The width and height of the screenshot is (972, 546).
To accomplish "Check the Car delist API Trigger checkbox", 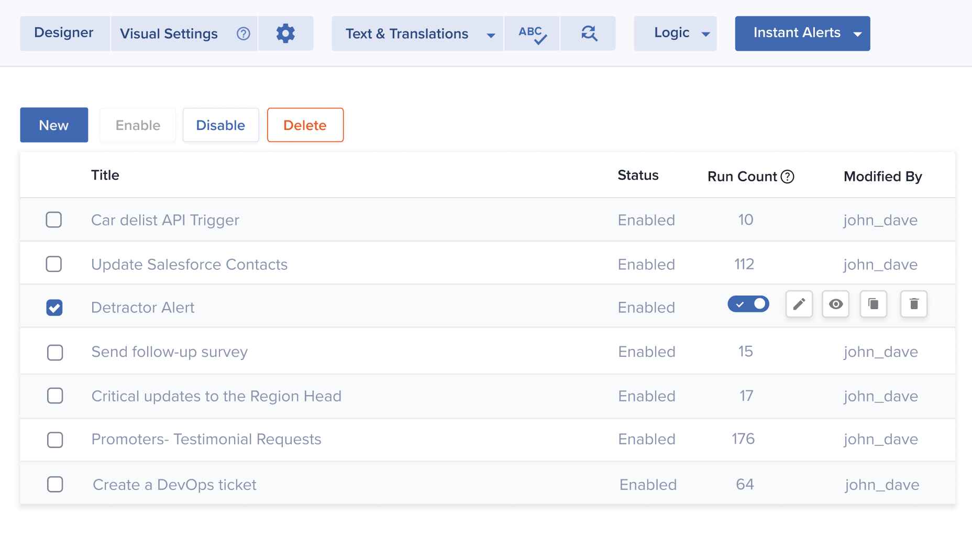I will click(x=54, y=220).
